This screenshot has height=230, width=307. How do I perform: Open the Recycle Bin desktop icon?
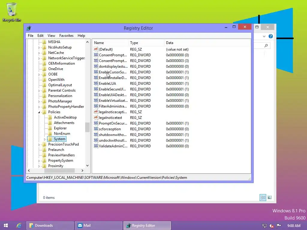pos(12,12)
